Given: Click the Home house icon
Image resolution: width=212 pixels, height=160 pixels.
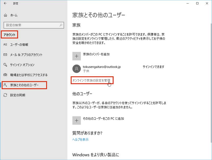Looking at the screenshot, I should (x=5, y=15).
